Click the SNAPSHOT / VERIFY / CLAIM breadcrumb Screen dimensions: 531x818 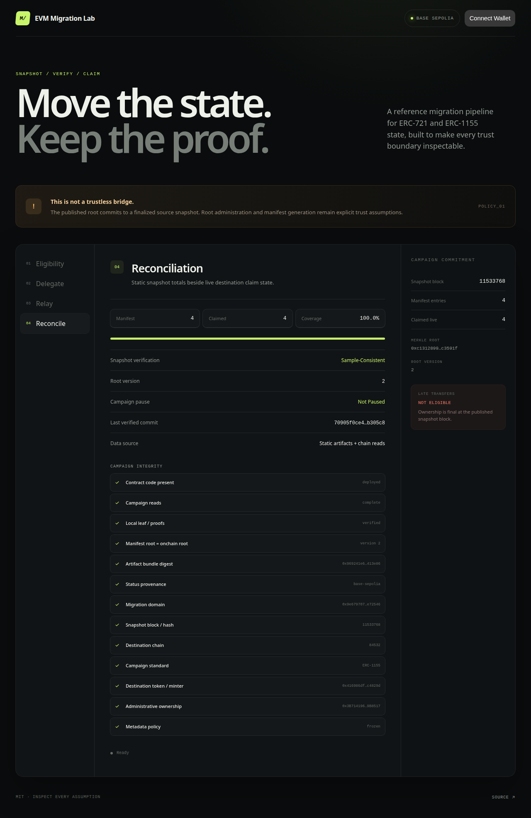(x=58, y=74)
